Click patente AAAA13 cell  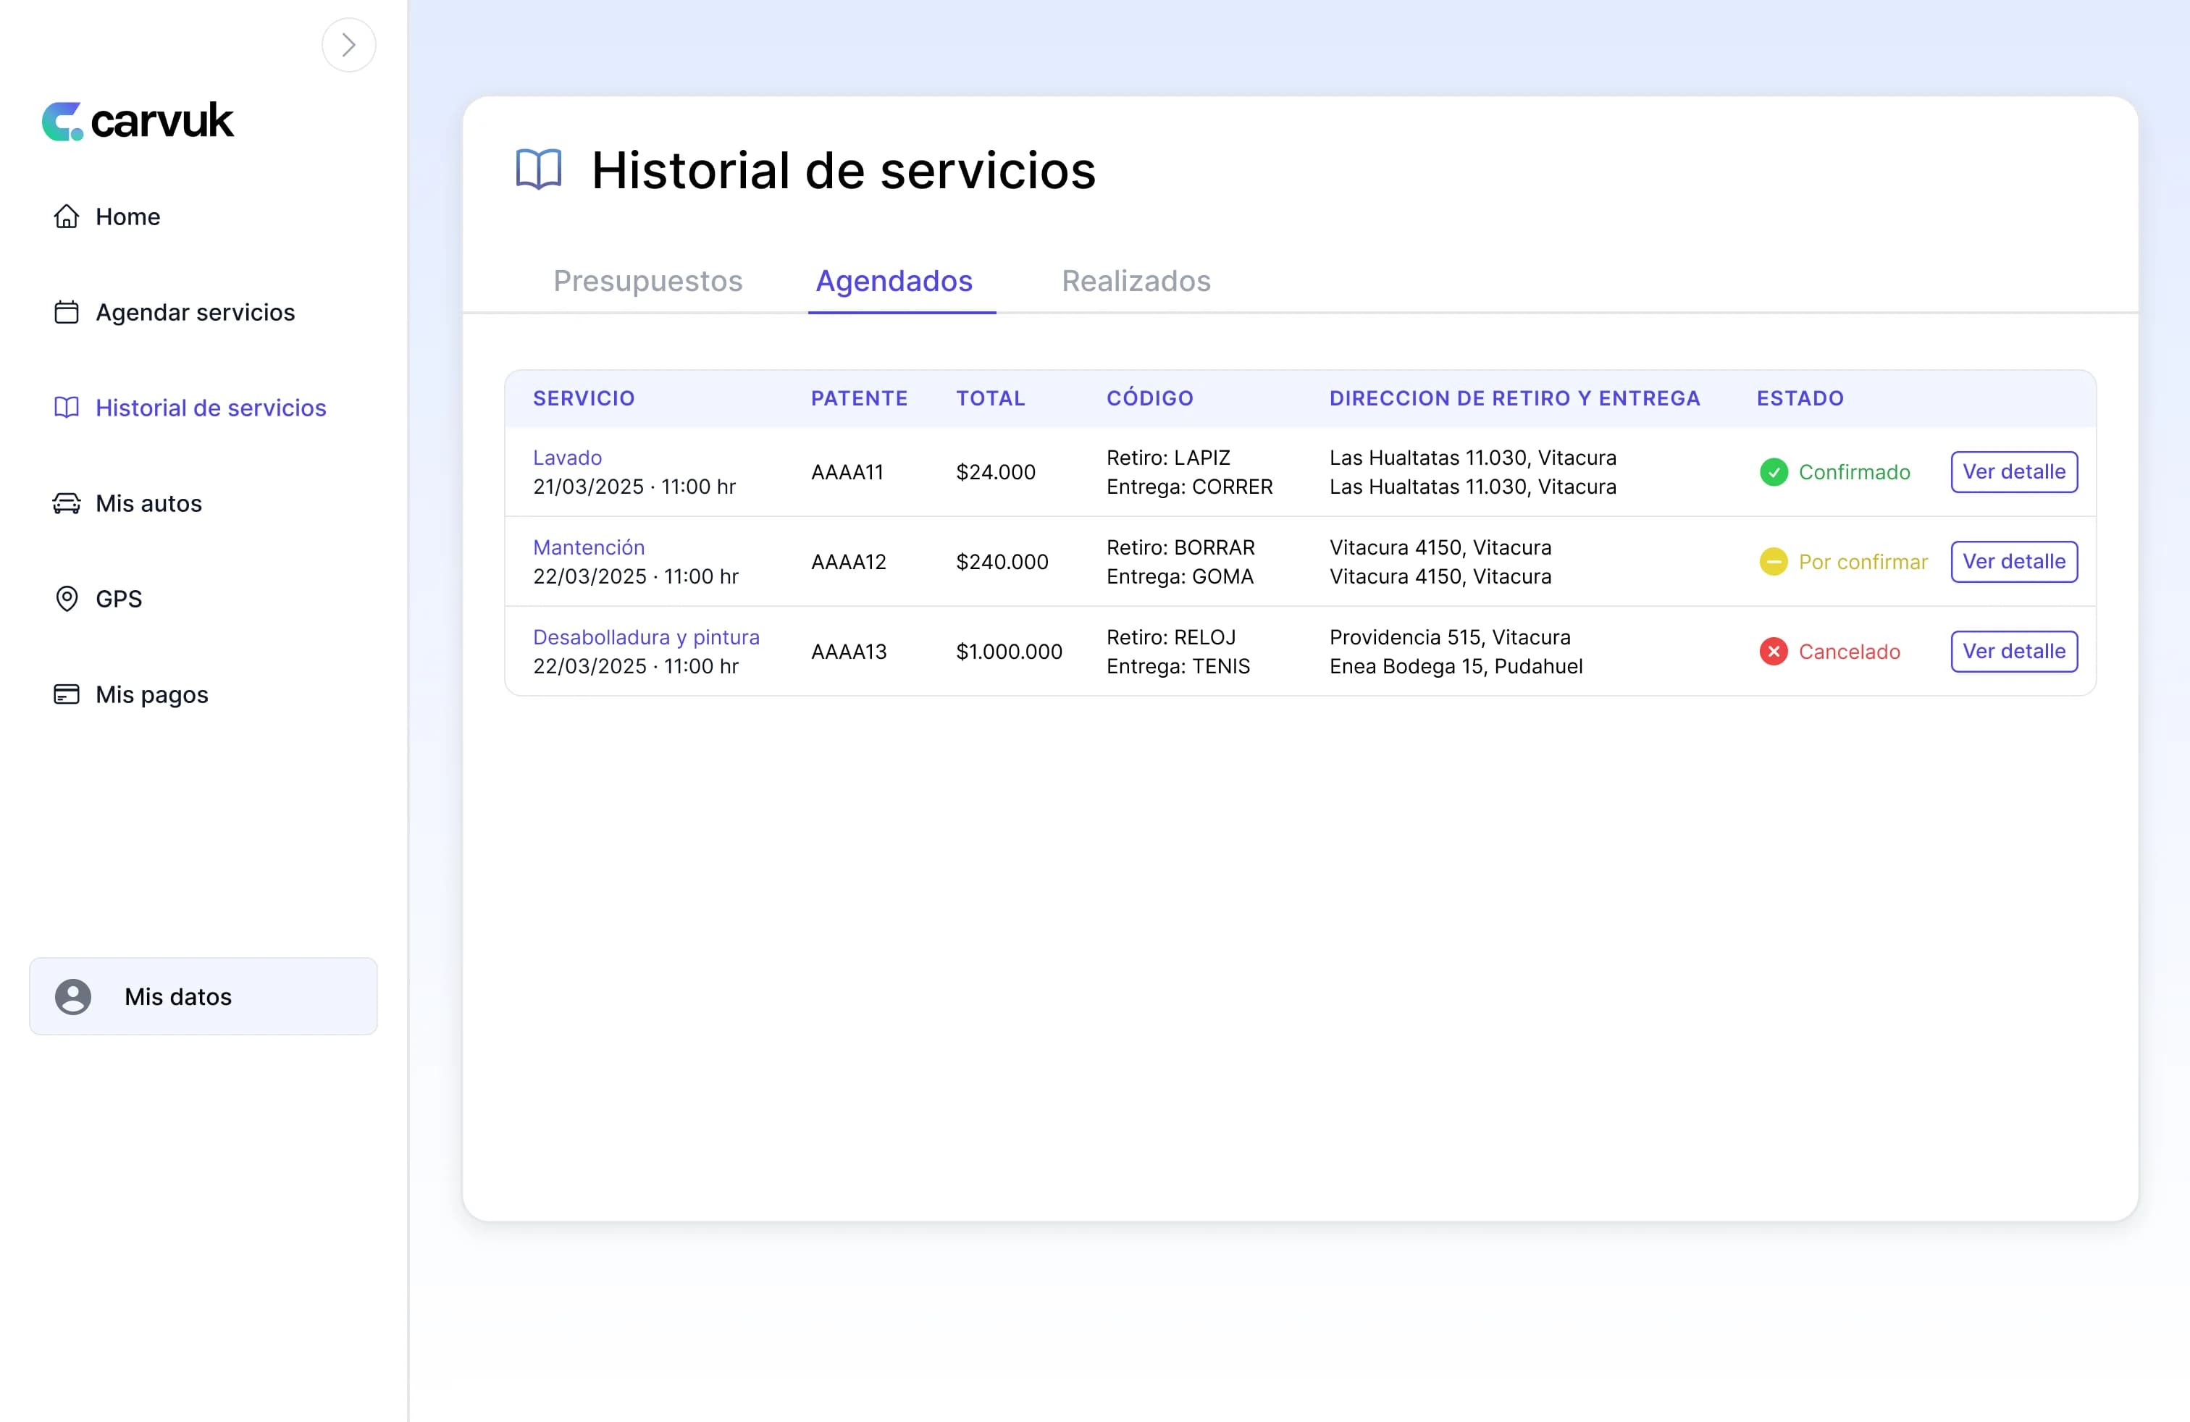click(848, 651)
